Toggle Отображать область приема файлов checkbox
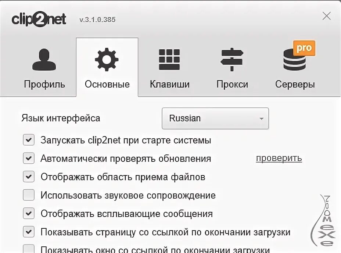Image resolution: width=341 pixels, height=253 pixels. pos(29,177)
